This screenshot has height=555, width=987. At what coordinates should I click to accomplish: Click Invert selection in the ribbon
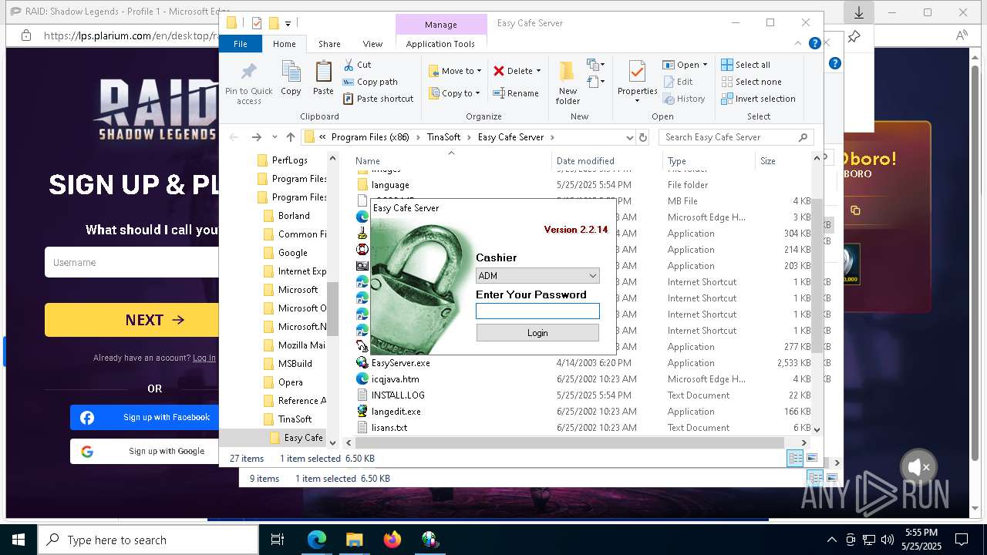point(758,99)
